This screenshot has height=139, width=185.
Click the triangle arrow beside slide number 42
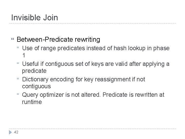click(10, 132)
